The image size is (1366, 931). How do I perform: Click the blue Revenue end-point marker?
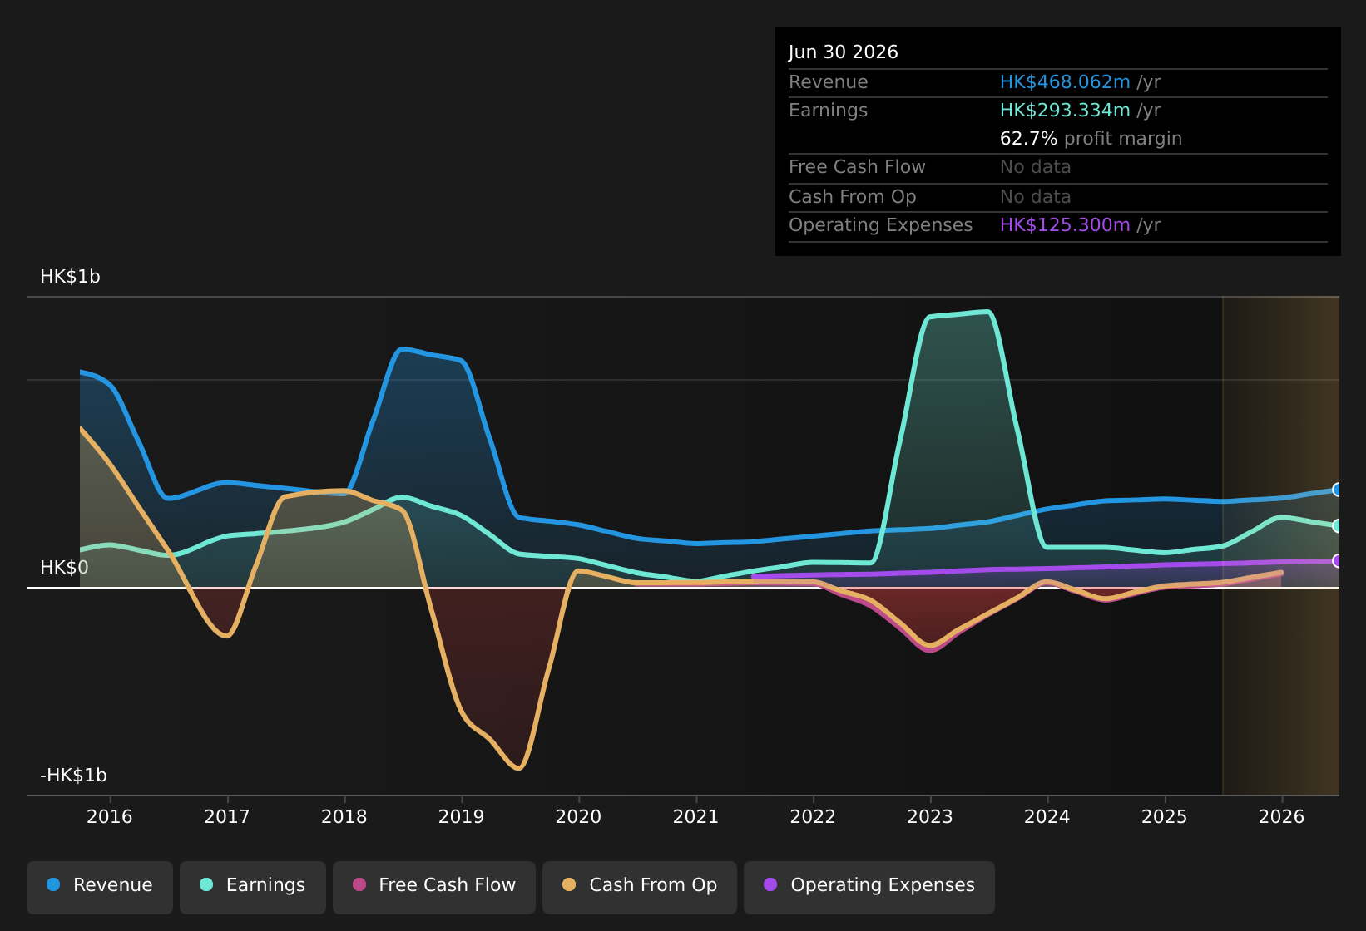click(1338, 490)
